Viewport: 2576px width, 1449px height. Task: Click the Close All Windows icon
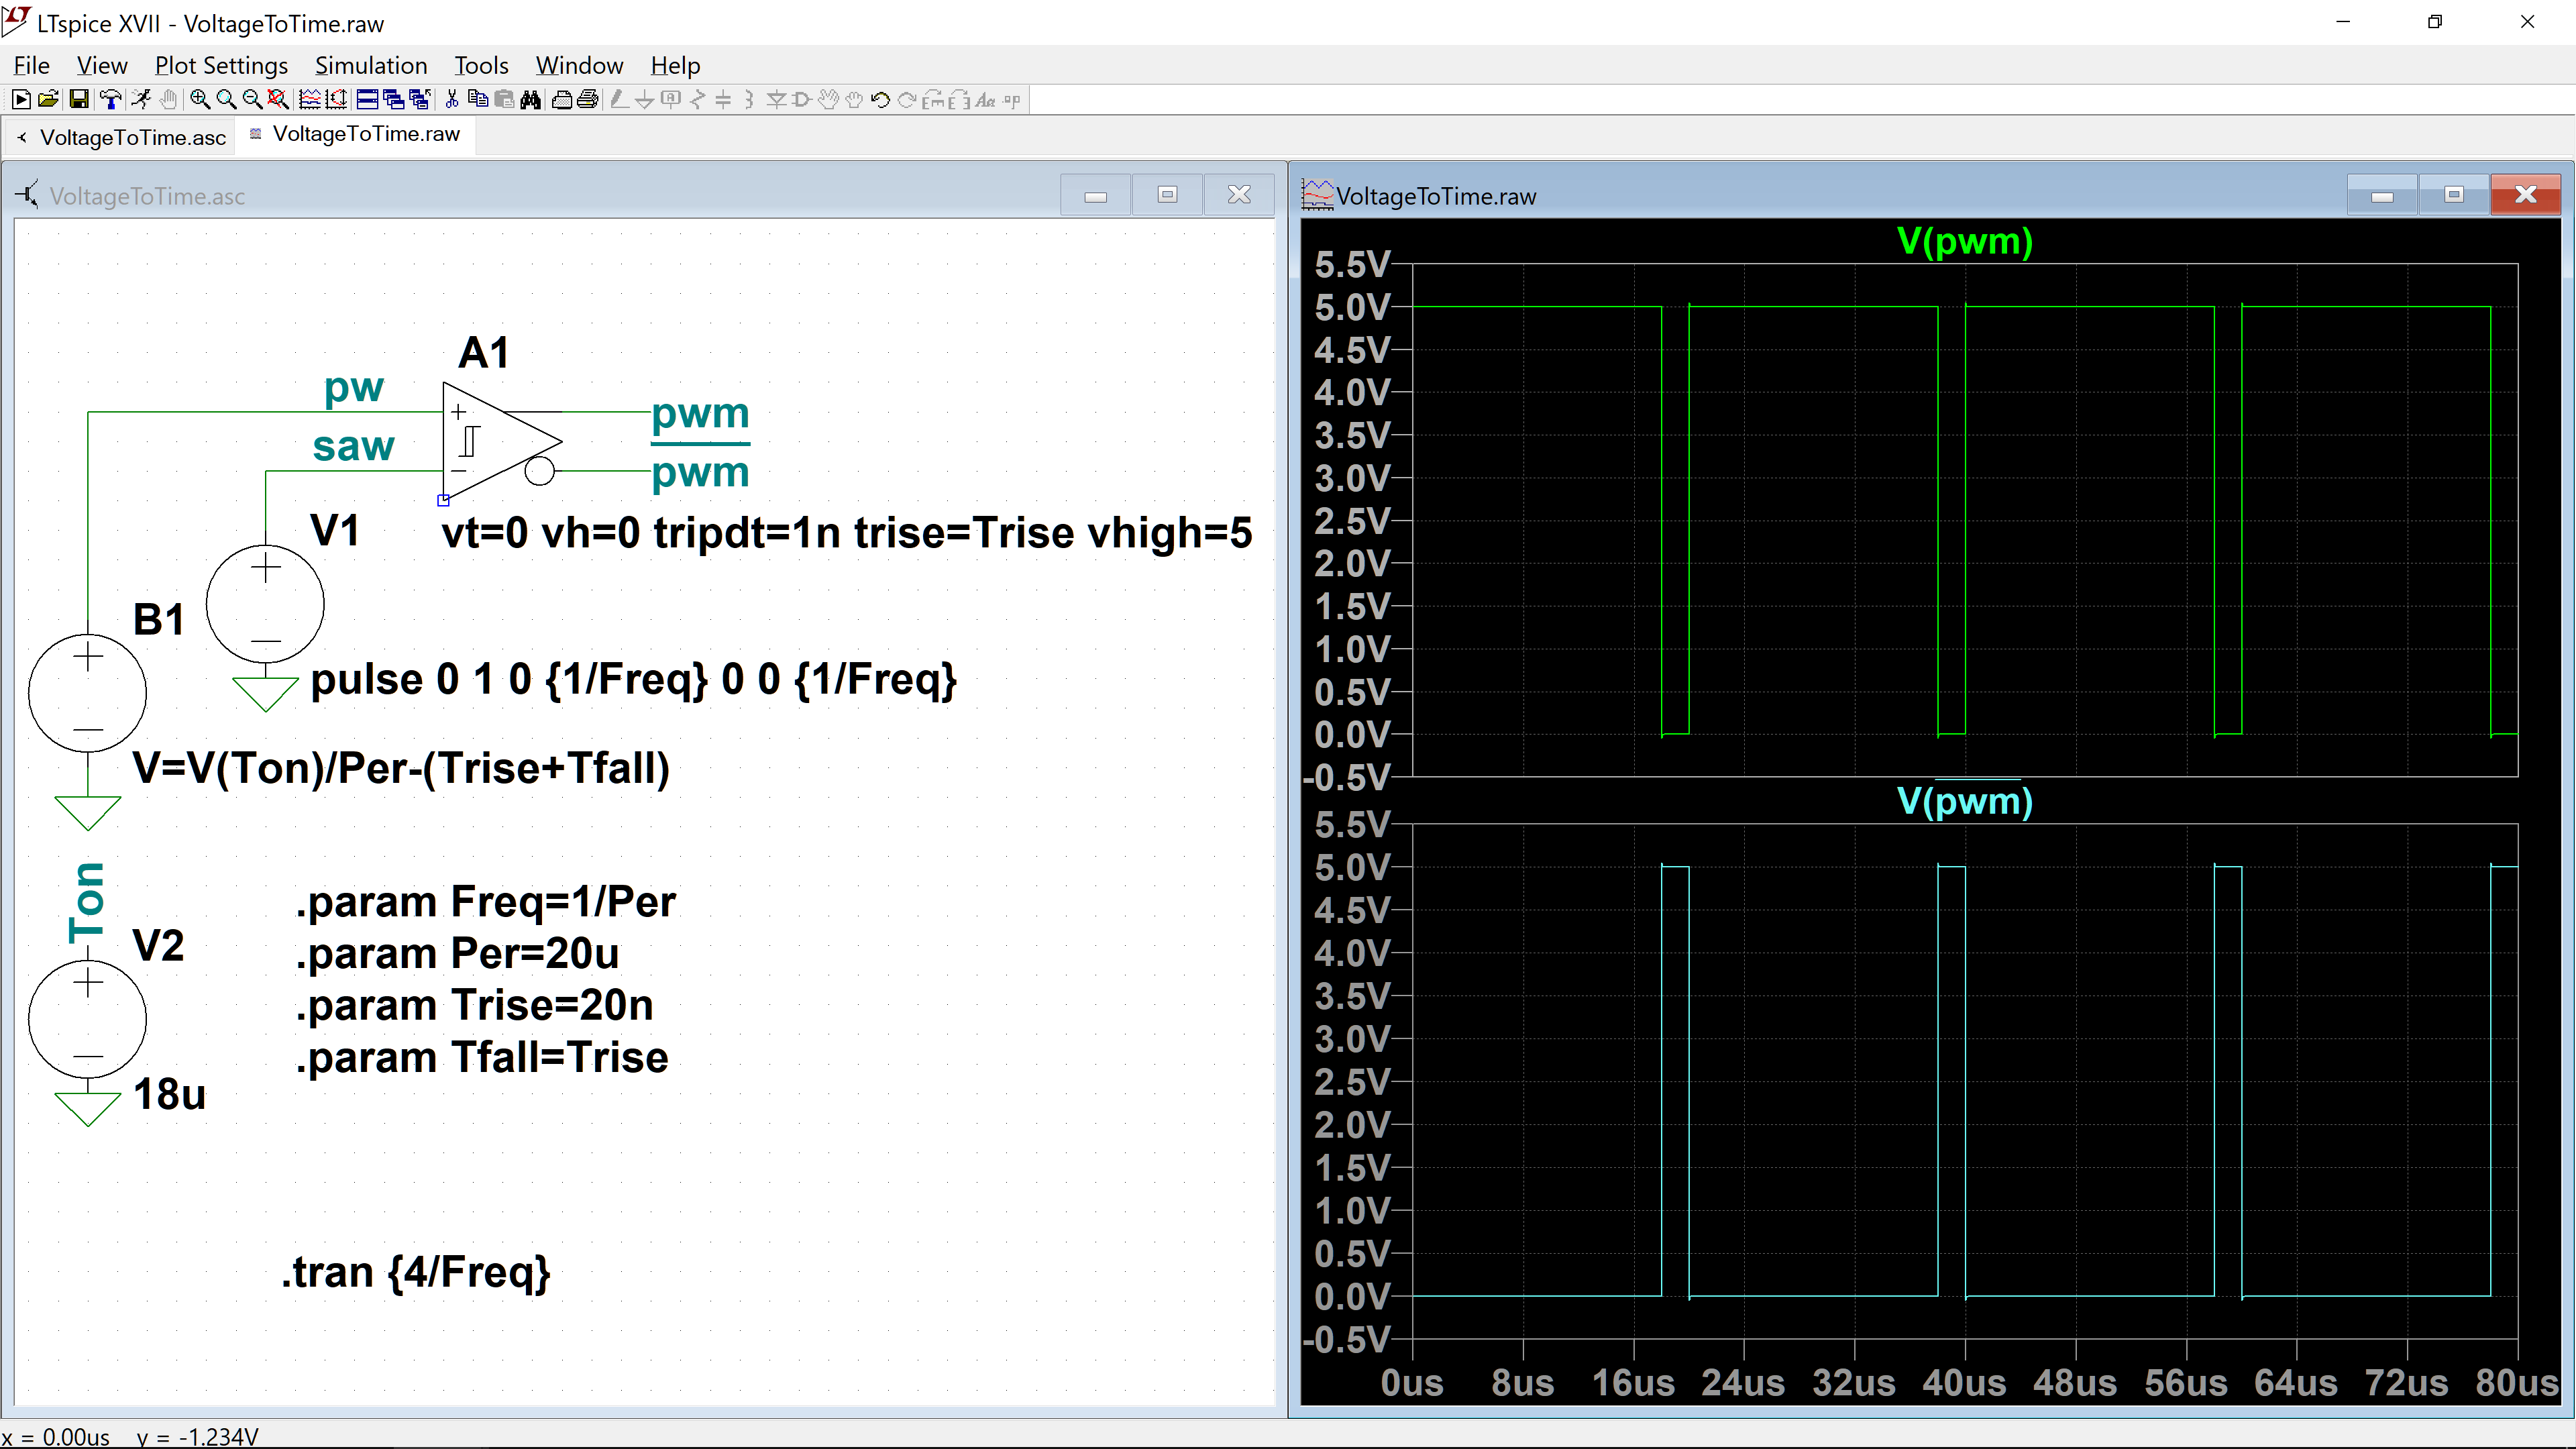point(419,99)
